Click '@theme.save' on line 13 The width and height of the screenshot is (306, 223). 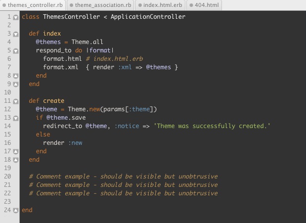click(66, 117)
